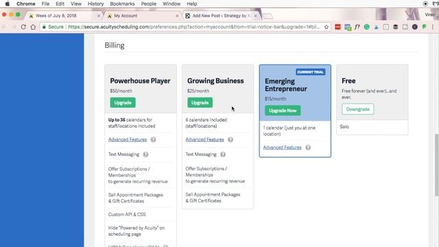Open the Help menu
This screenshot has height=247, width=439.
click(x=192, y=3)
